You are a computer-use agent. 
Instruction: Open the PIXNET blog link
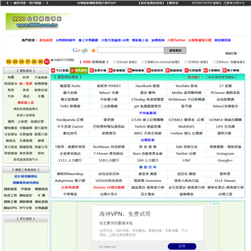(109, 86)
